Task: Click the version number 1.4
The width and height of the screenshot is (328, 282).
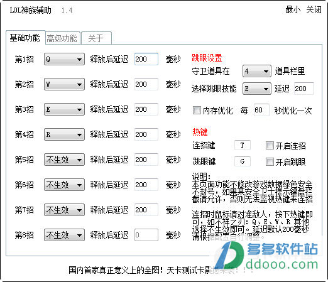Action: 67,10
